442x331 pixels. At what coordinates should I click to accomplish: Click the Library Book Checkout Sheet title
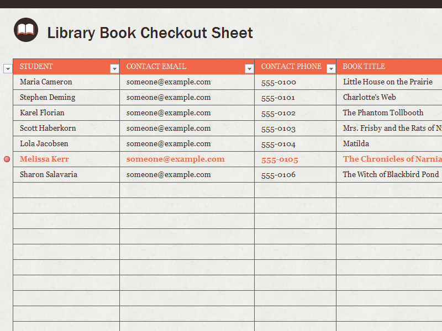coord(150,33)
